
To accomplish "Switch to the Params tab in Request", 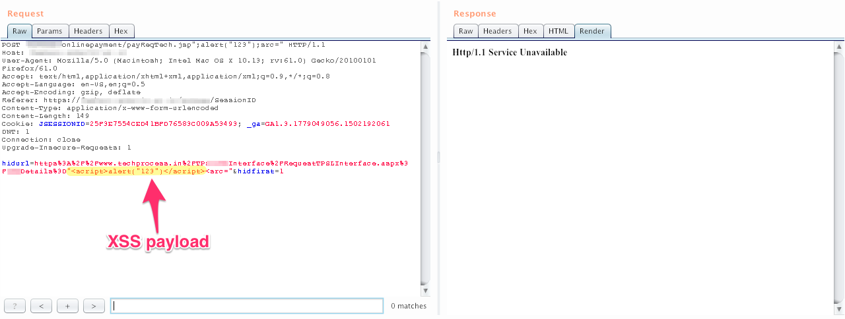I will pos(50,31).
